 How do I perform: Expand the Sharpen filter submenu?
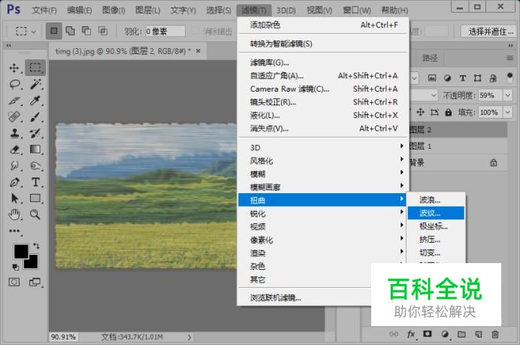click(323, 213)
